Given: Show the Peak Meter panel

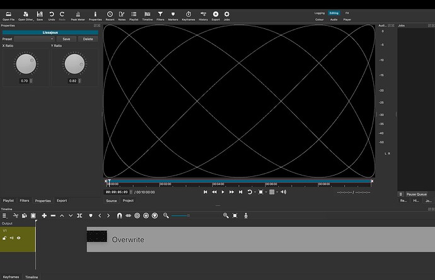Looking at the screenshot, I should click(78, 16).
